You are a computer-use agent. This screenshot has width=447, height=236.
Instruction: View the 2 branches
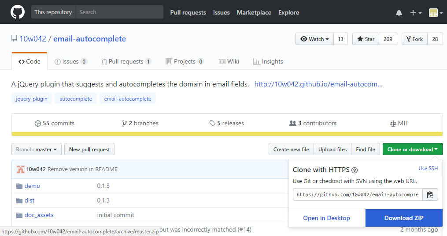[140, 124]
